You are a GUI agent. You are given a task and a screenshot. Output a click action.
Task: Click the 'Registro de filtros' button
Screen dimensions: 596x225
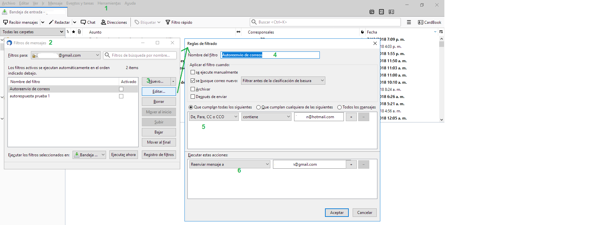tap(159, 155)
